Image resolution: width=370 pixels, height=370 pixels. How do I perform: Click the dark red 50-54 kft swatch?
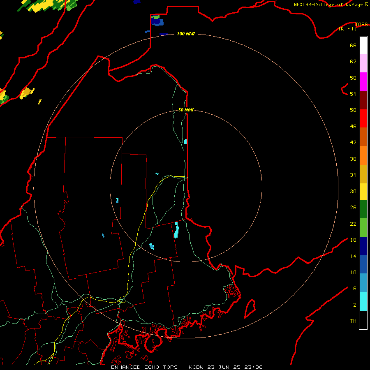point(363,100)
